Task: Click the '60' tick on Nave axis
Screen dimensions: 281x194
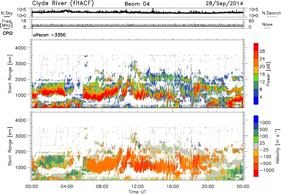Action: pyautogui.click(x=251, y=21)
